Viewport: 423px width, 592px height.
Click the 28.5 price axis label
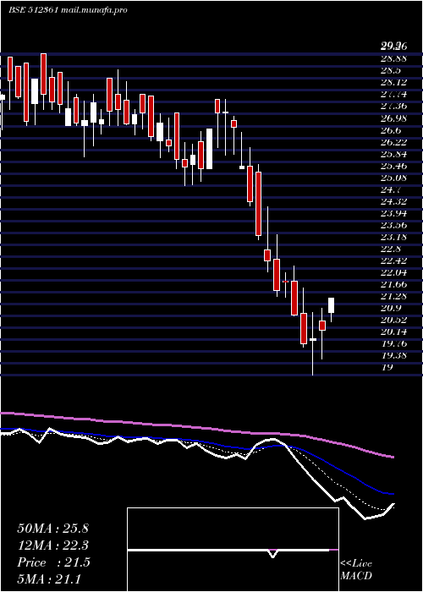pyautogui.click(x=391, y=70)
